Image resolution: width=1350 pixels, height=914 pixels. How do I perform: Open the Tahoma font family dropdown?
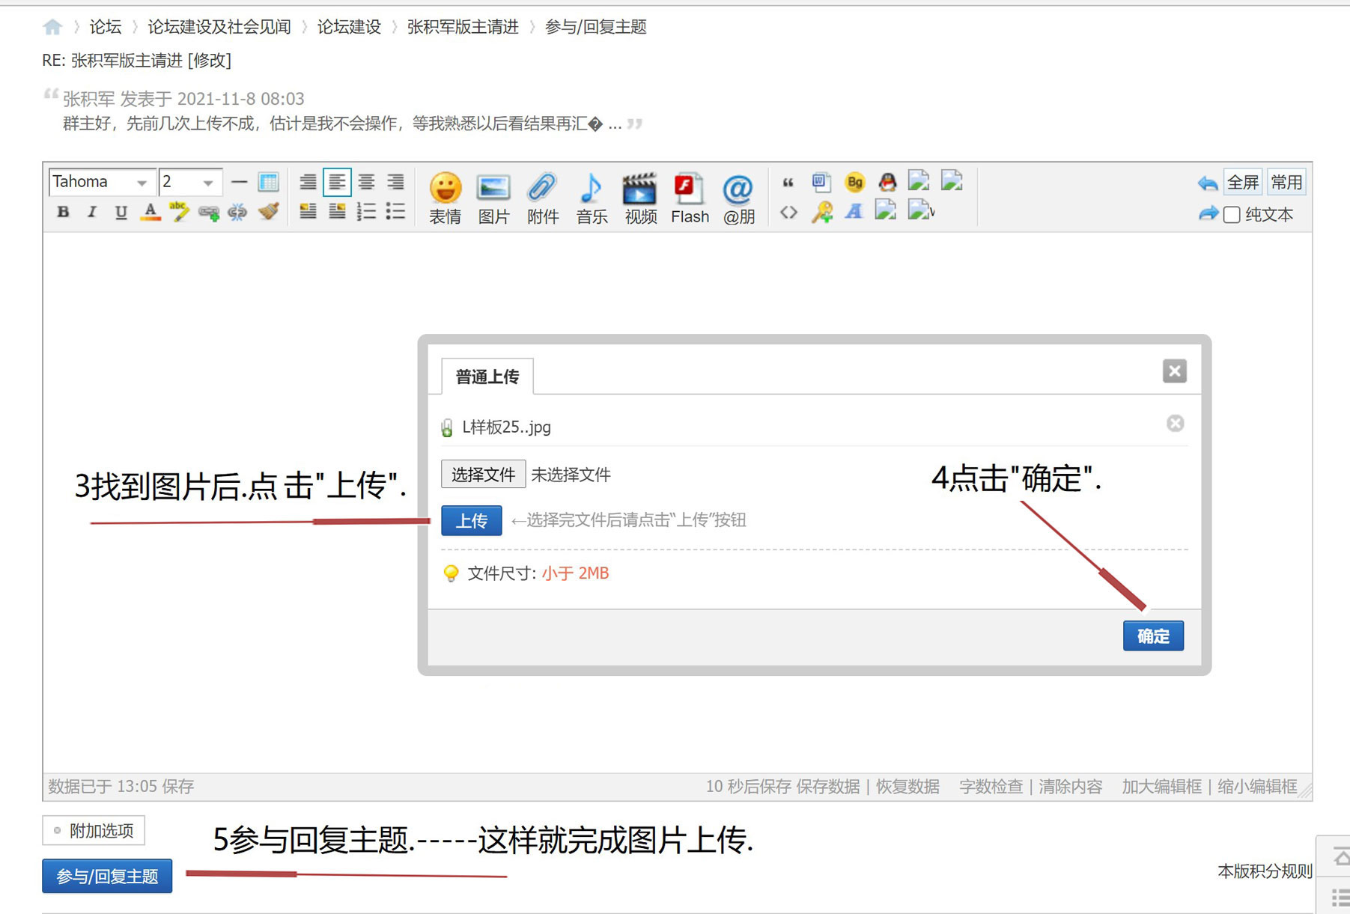[101, 181]
